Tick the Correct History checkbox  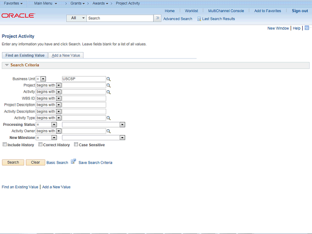(40, 144)
